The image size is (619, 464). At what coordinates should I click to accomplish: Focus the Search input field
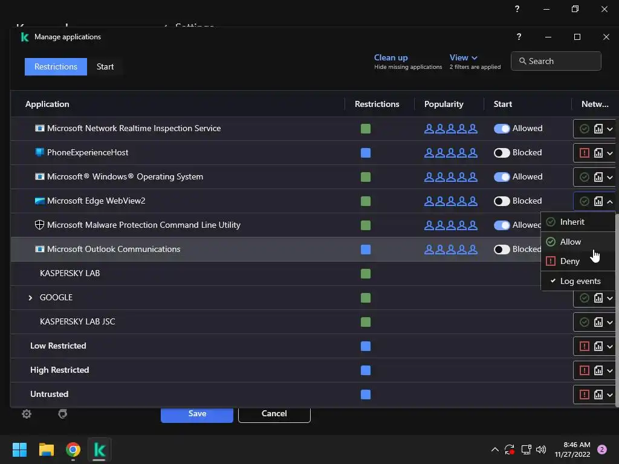coord(556,61)
